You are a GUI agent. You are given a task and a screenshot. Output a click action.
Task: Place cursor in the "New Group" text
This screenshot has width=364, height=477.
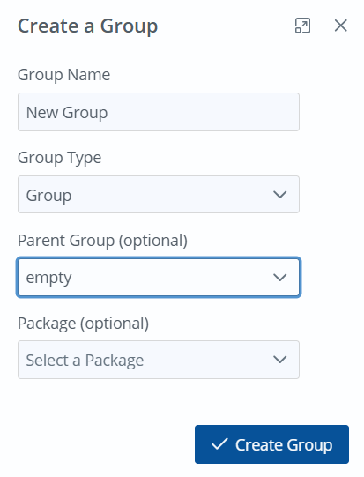coord(67,113)
